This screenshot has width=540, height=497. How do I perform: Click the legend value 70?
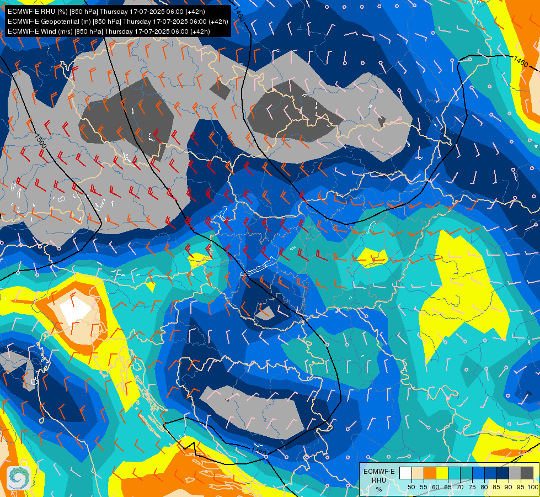[x=460, y=487]
